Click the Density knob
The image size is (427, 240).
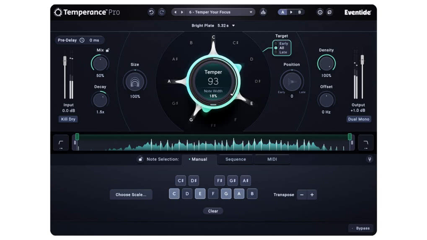[326, 64]
